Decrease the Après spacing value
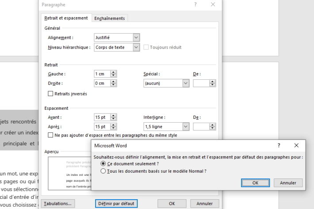This screenshot has width=314, height=209. pyautogui.click(x=113, y=128)
